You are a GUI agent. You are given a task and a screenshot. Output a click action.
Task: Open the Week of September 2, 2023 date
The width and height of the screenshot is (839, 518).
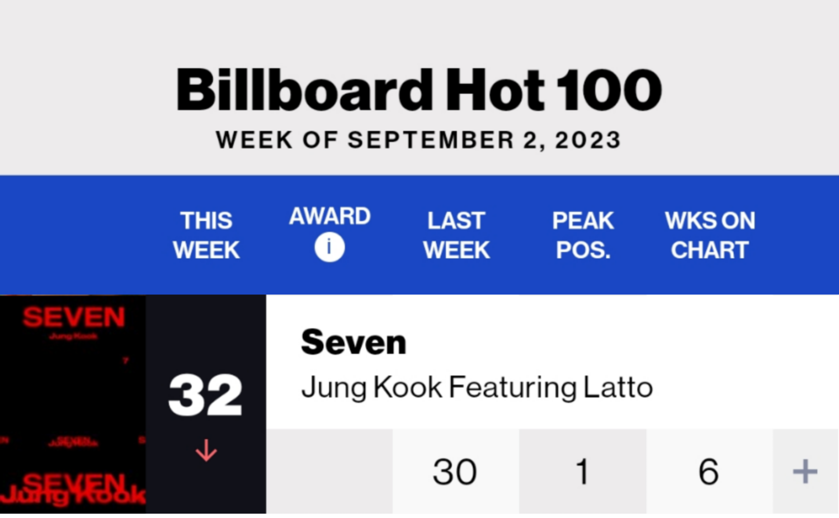418,140
